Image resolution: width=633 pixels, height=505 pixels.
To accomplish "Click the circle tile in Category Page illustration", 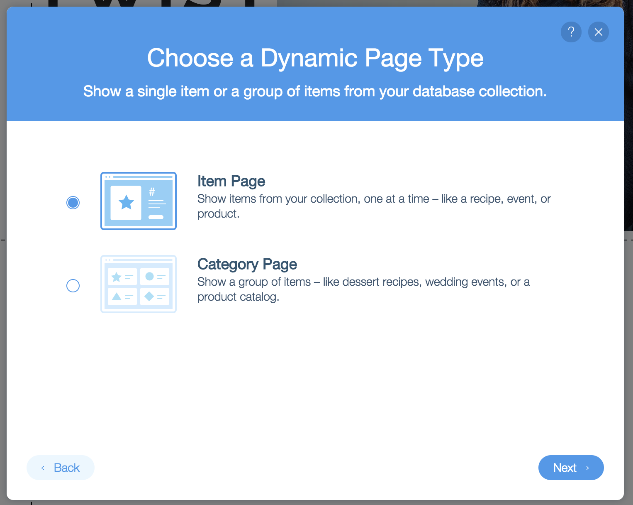I will pyautogui.click(x=154, y=277).
